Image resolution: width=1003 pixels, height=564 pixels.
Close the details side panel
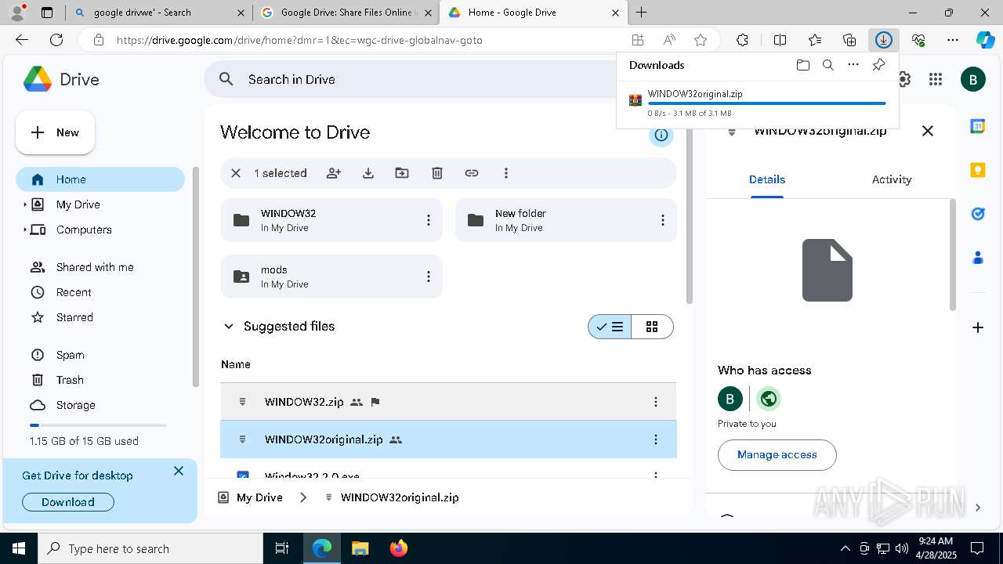pyautogui.click(x=928, y=131)
